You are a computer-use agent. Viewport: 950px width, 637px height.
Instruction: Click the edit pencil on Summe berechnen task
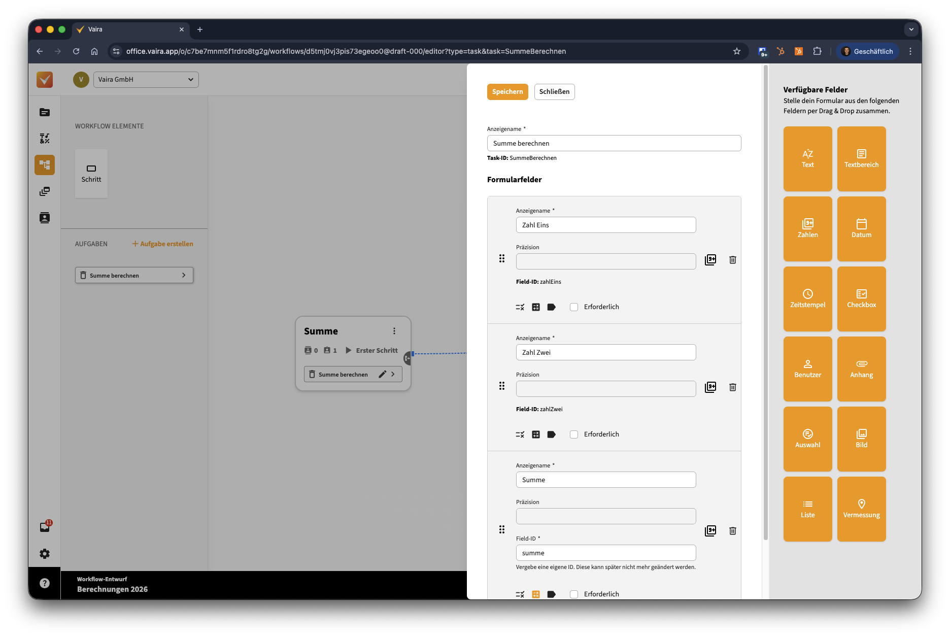tap(382, 374)
